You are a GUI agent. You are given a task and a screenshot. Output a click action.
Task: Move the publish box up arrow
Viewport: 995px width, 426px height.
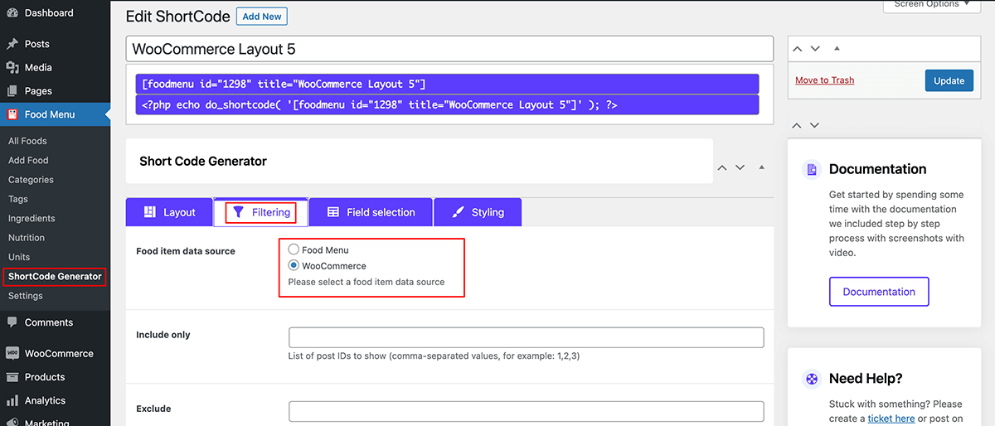pyautogui.click(x=797, y=49)
